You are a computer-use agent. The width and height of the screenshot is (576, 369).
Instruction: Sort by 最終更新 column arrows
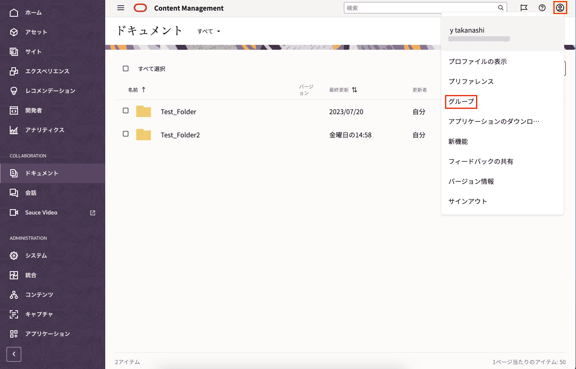(354, 90)
